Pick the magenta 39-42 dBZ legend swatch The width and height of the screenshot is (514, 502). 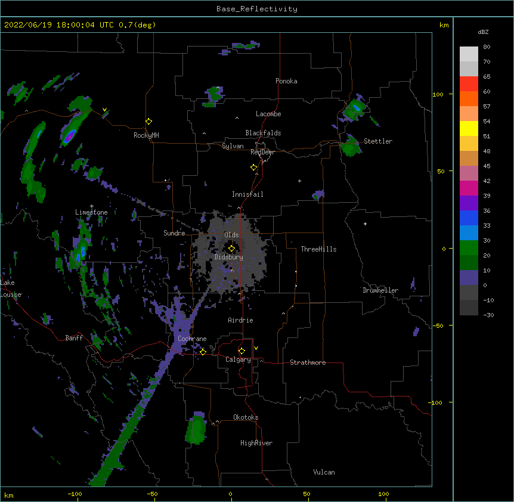[469, 188]
